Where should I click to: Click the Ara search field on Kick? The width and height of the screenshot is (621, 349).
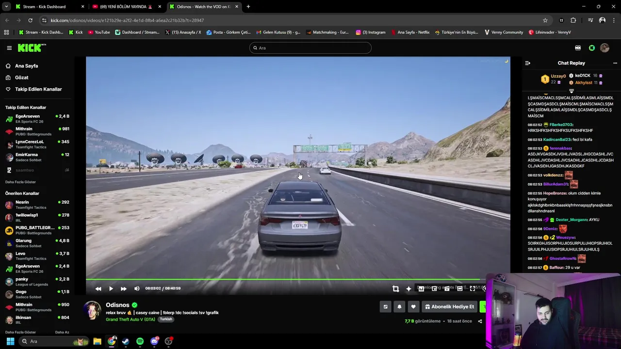[x=310, y=48]
